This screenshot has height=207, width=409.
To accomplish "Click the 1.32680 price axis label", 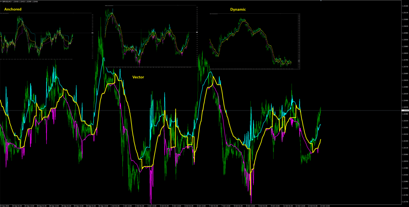I will point(405,73).
